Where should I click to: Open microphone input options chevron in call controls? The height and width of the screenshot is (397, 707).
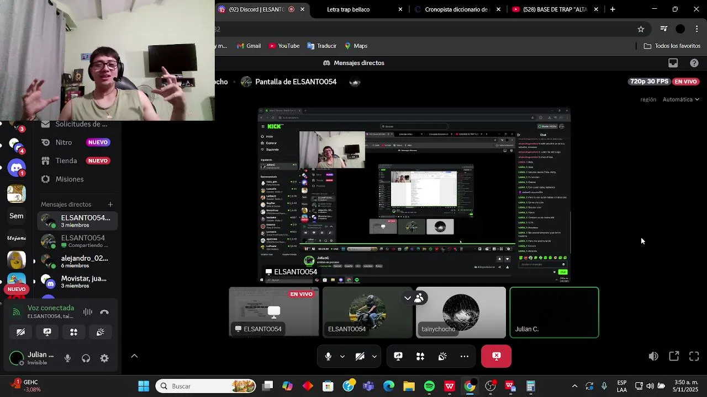click(342, 357)
